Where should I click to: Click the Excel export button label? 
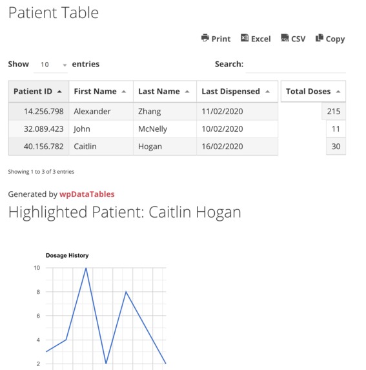[x=261, y=39]
